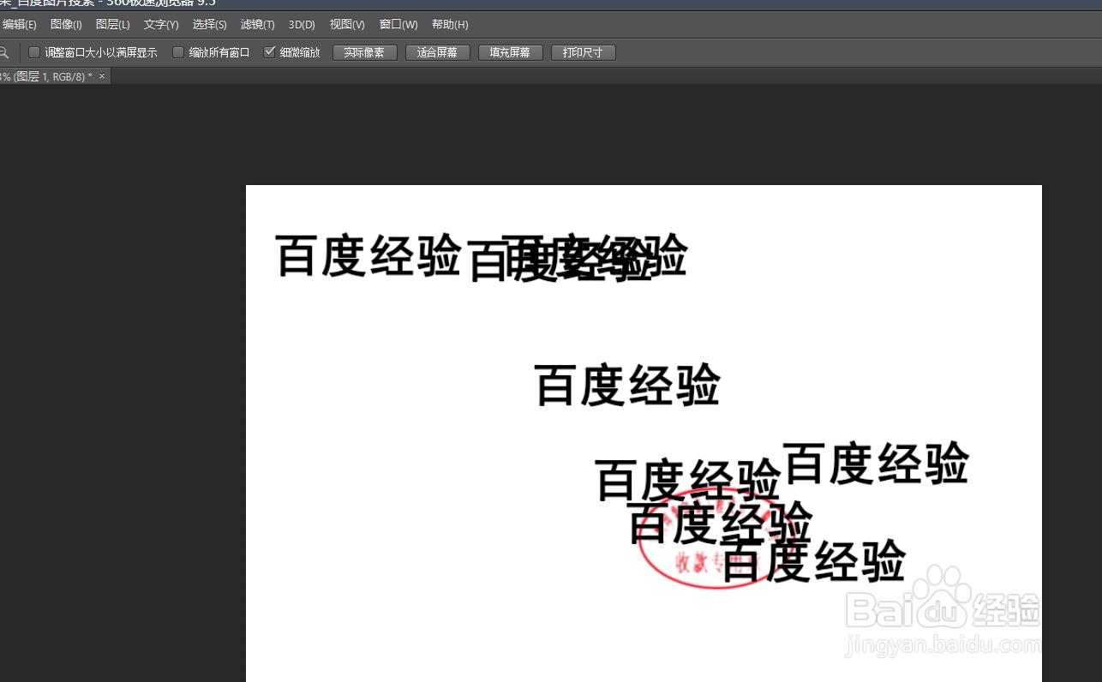Open the 选择(S) menu

pyautogui.click(x=210, y=25)
